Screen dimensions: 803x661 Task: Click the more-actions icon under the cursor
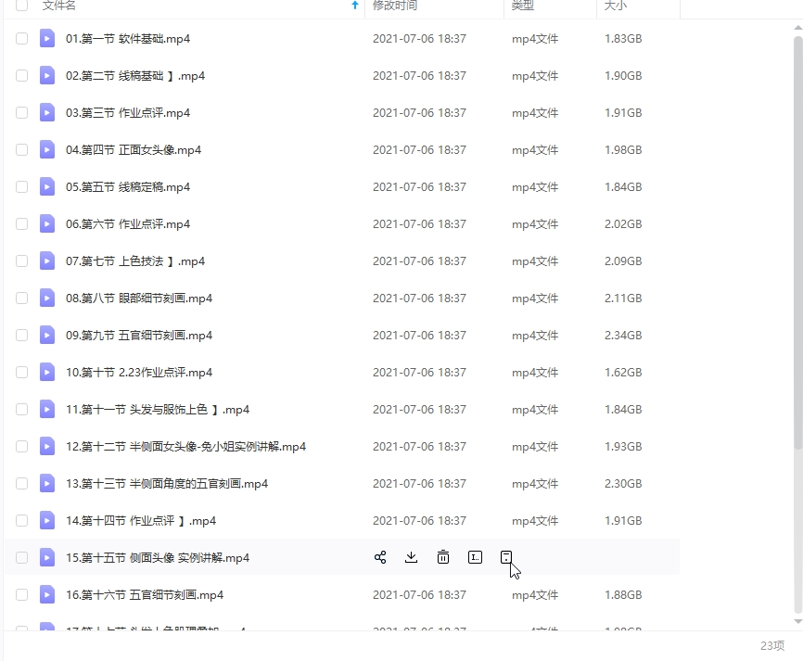point(506,557)
